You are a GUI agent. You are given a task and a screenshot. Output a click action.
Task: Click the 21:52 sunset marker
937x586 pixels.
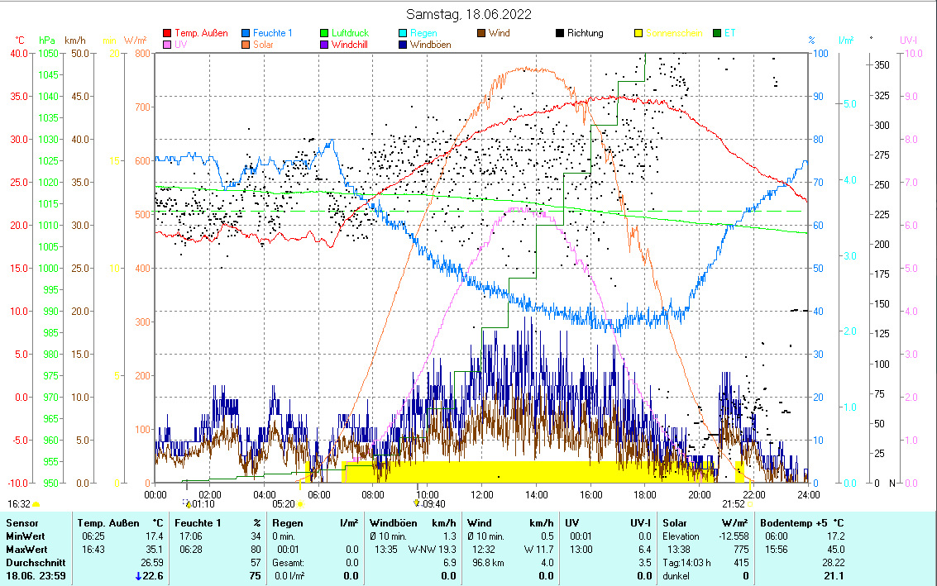(733, 503)
